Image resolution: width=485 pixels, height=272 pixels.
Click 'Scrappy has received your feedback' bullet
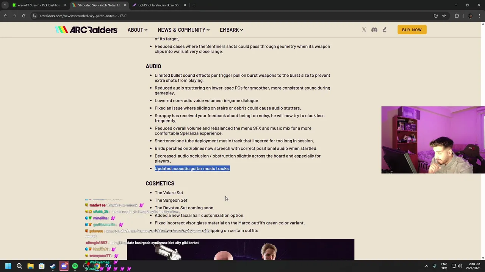coord(239,118)
